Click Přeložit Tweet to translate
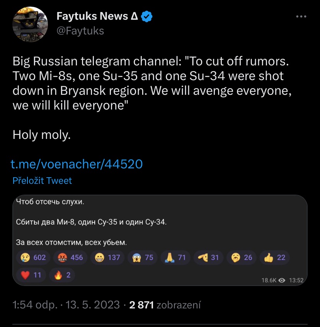This screenshot has width=320, height=327. click(x=42, y=181)
